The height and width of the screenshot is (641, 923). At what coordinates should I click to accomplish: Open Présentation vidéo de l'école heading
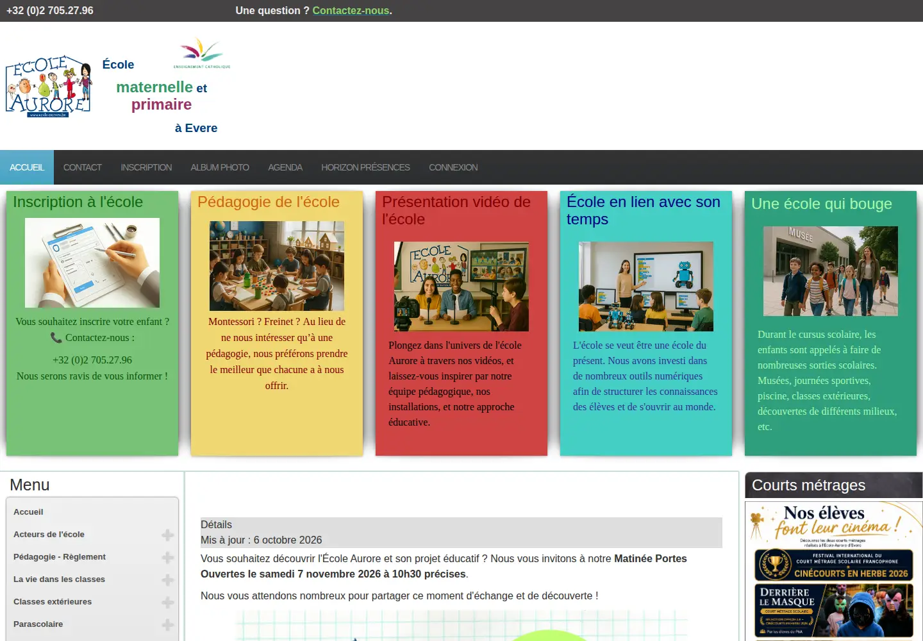pos(456,210)
